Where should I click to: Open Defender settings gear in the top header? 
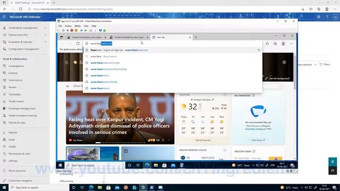[x=319, y=16]
